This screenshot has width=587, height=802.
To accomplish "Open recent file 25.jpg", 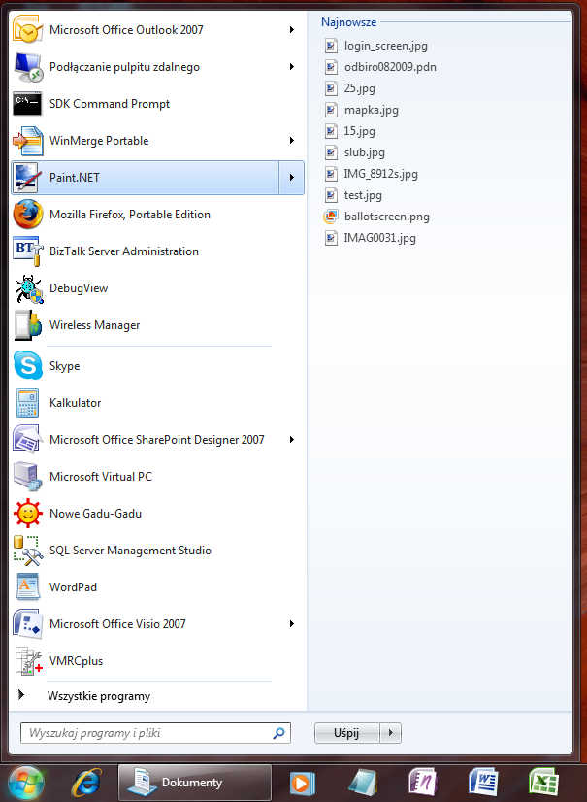I will point(350,88).
